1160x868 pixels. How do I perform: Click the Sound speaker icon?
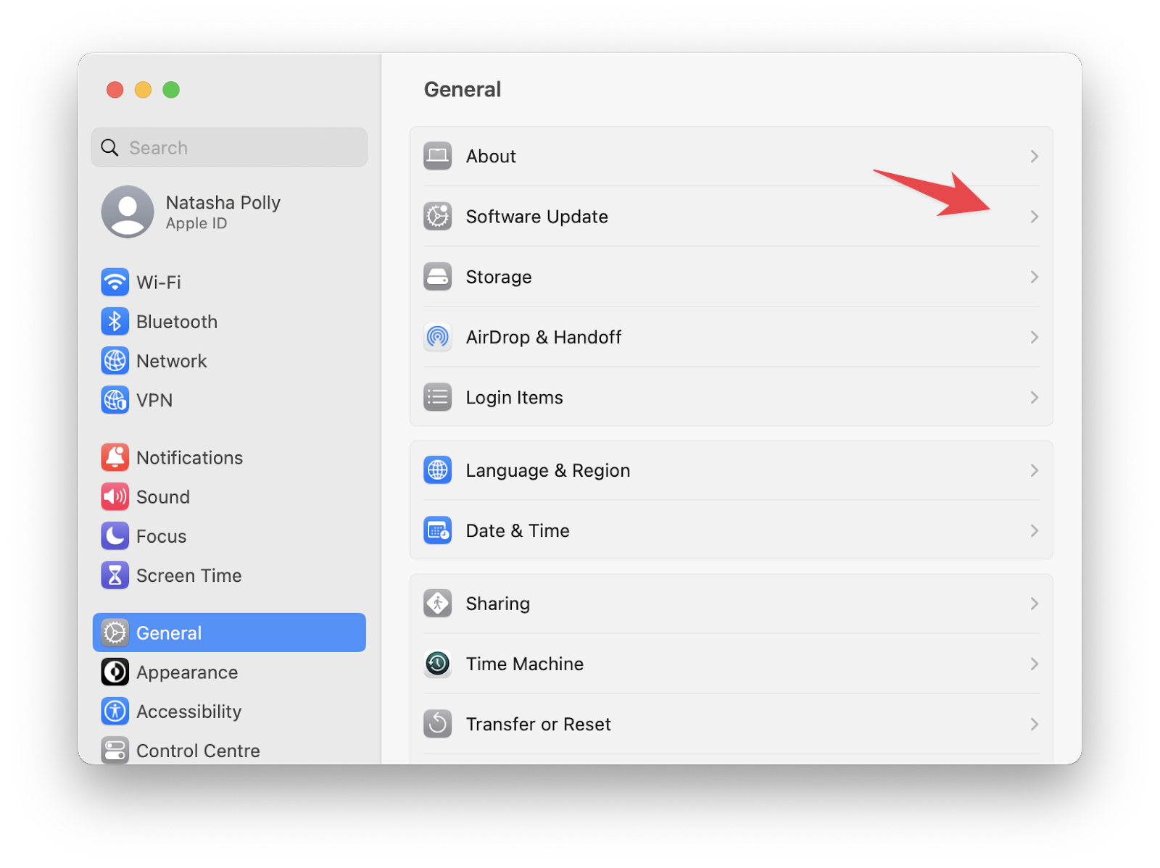click(115, 497)
